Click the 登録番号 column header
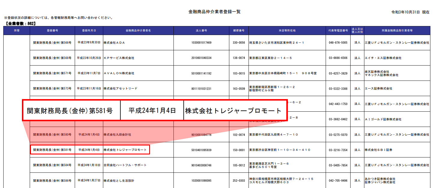The image size is (434, 188). tap(52, 31)
